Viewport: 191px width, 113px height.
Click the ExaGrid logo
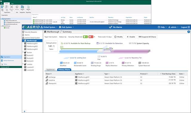click(31, 27)
